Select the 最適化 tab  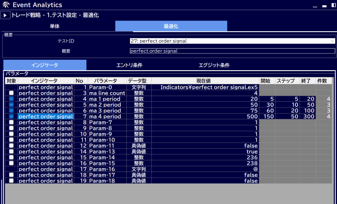(171, 26)
